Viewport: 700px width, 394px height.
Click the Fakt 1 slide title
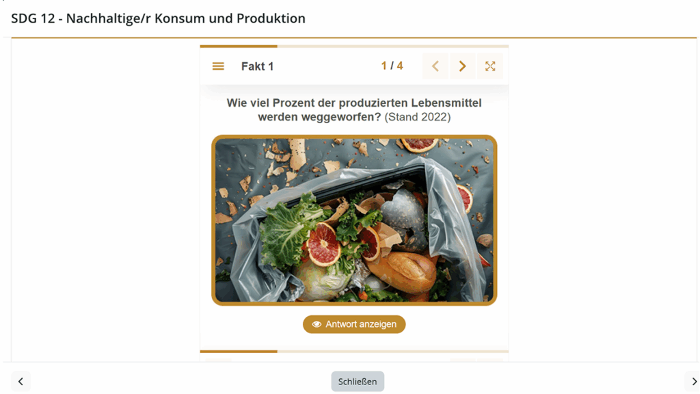[258, 66]
